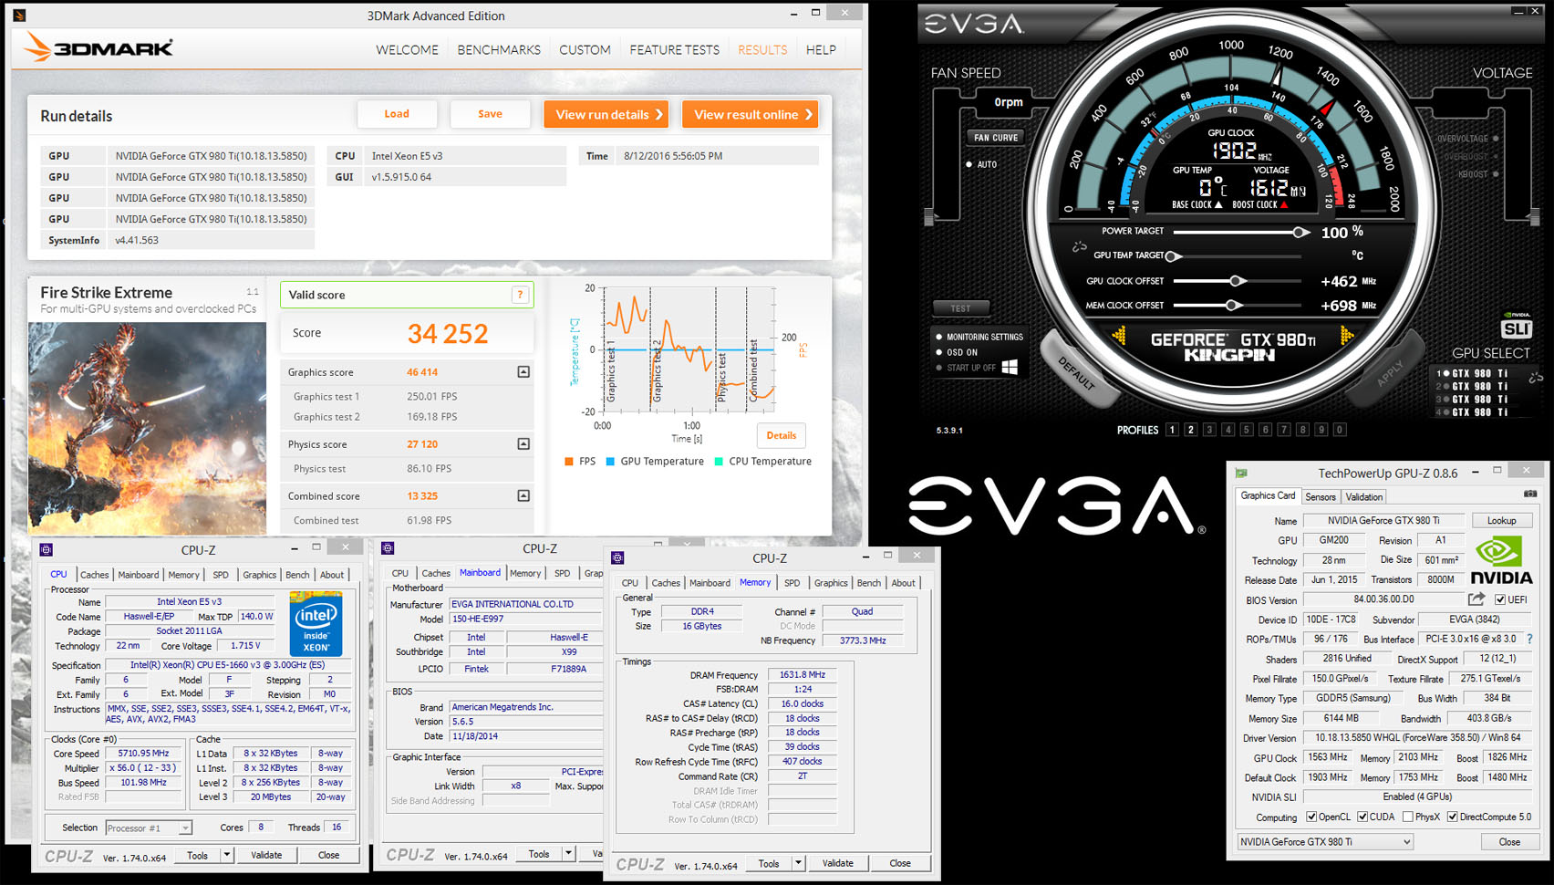Click the left yellow arrow beside GEFORCE GTX 980Ti
This screenshot has height=885, width=1554.
pyautogui.click(x=1119, y=337)
